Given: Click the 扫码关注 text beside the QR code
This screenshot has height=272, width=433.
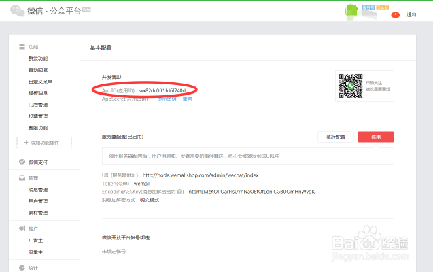Looking at the screenshot, I should [x=374, y=83].
